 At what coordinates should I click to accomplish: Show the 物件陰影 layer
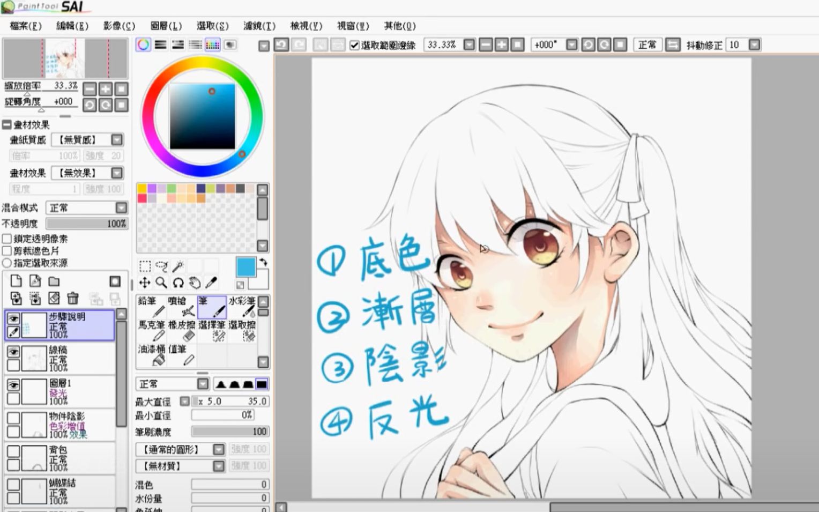[x=13, y=418]
